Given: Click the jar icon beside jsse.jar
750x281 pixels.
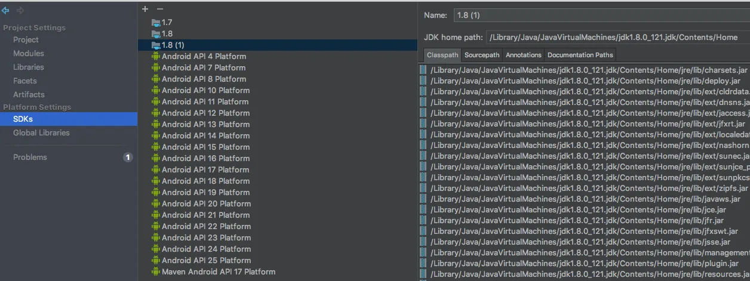Looking at the screenshot, I should click(x=423, y=242).
